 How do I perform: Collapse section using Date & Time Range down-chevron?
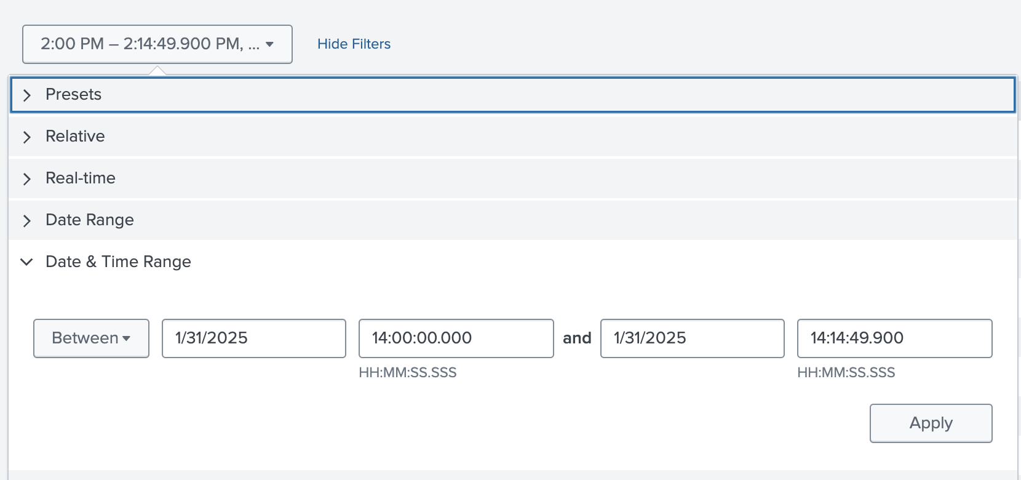pos(26,262)
